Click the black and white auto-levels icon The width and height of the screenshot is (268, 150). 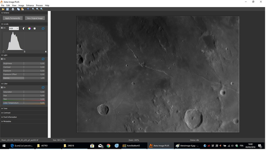[24, 29]
